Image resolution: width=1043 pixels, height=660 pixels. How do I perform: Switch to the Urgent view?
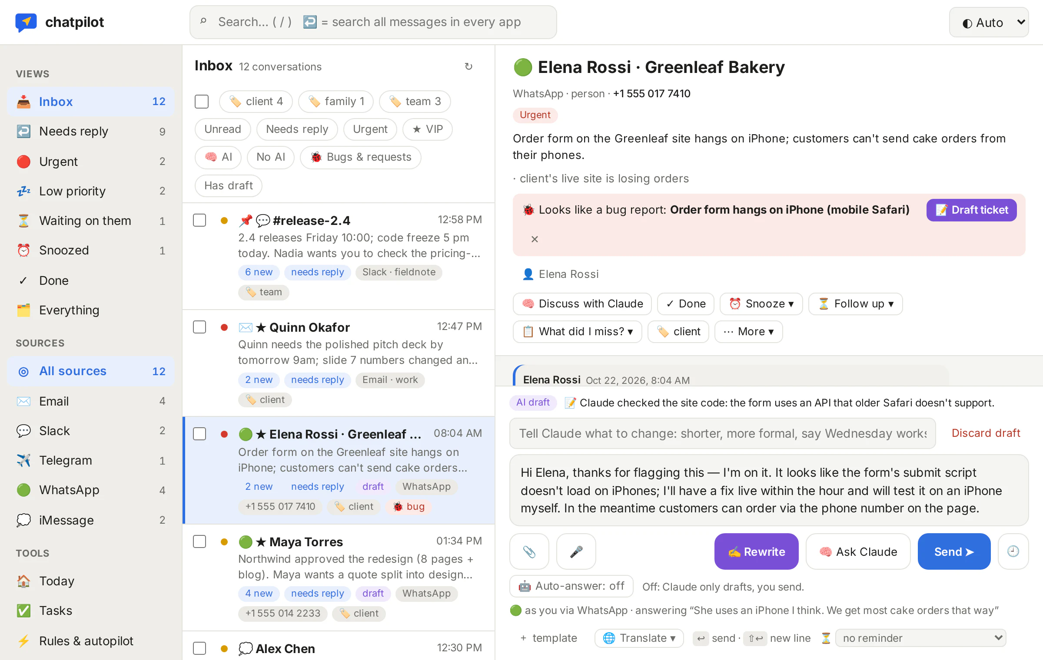pos(90,162)
